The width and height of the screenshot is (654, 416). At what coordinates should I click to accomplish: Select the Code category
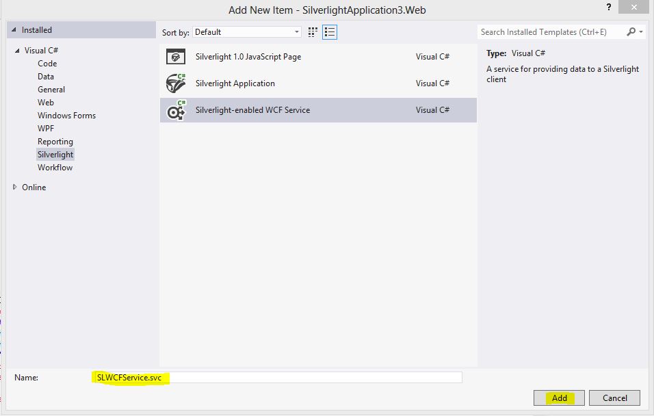[47, 64]
